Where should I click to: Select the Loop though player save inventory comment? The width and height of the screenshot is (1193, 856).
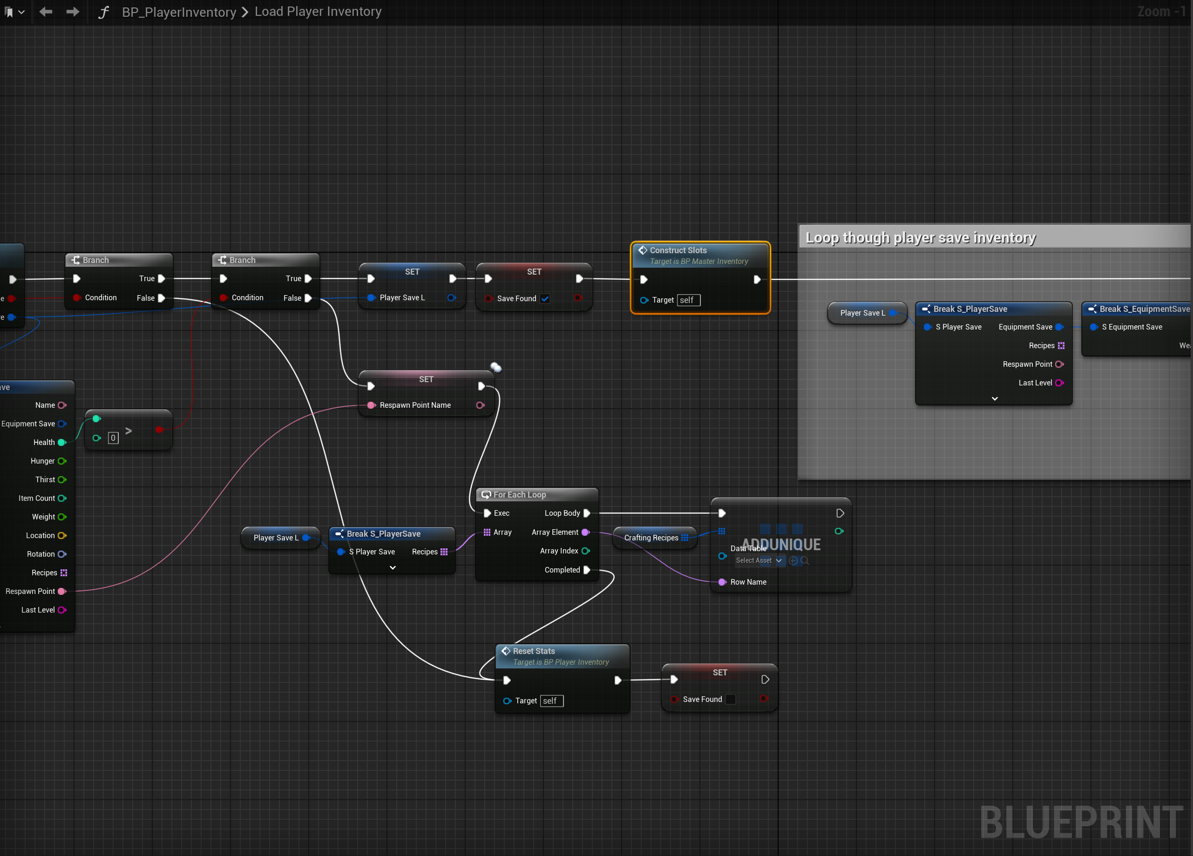921,238
